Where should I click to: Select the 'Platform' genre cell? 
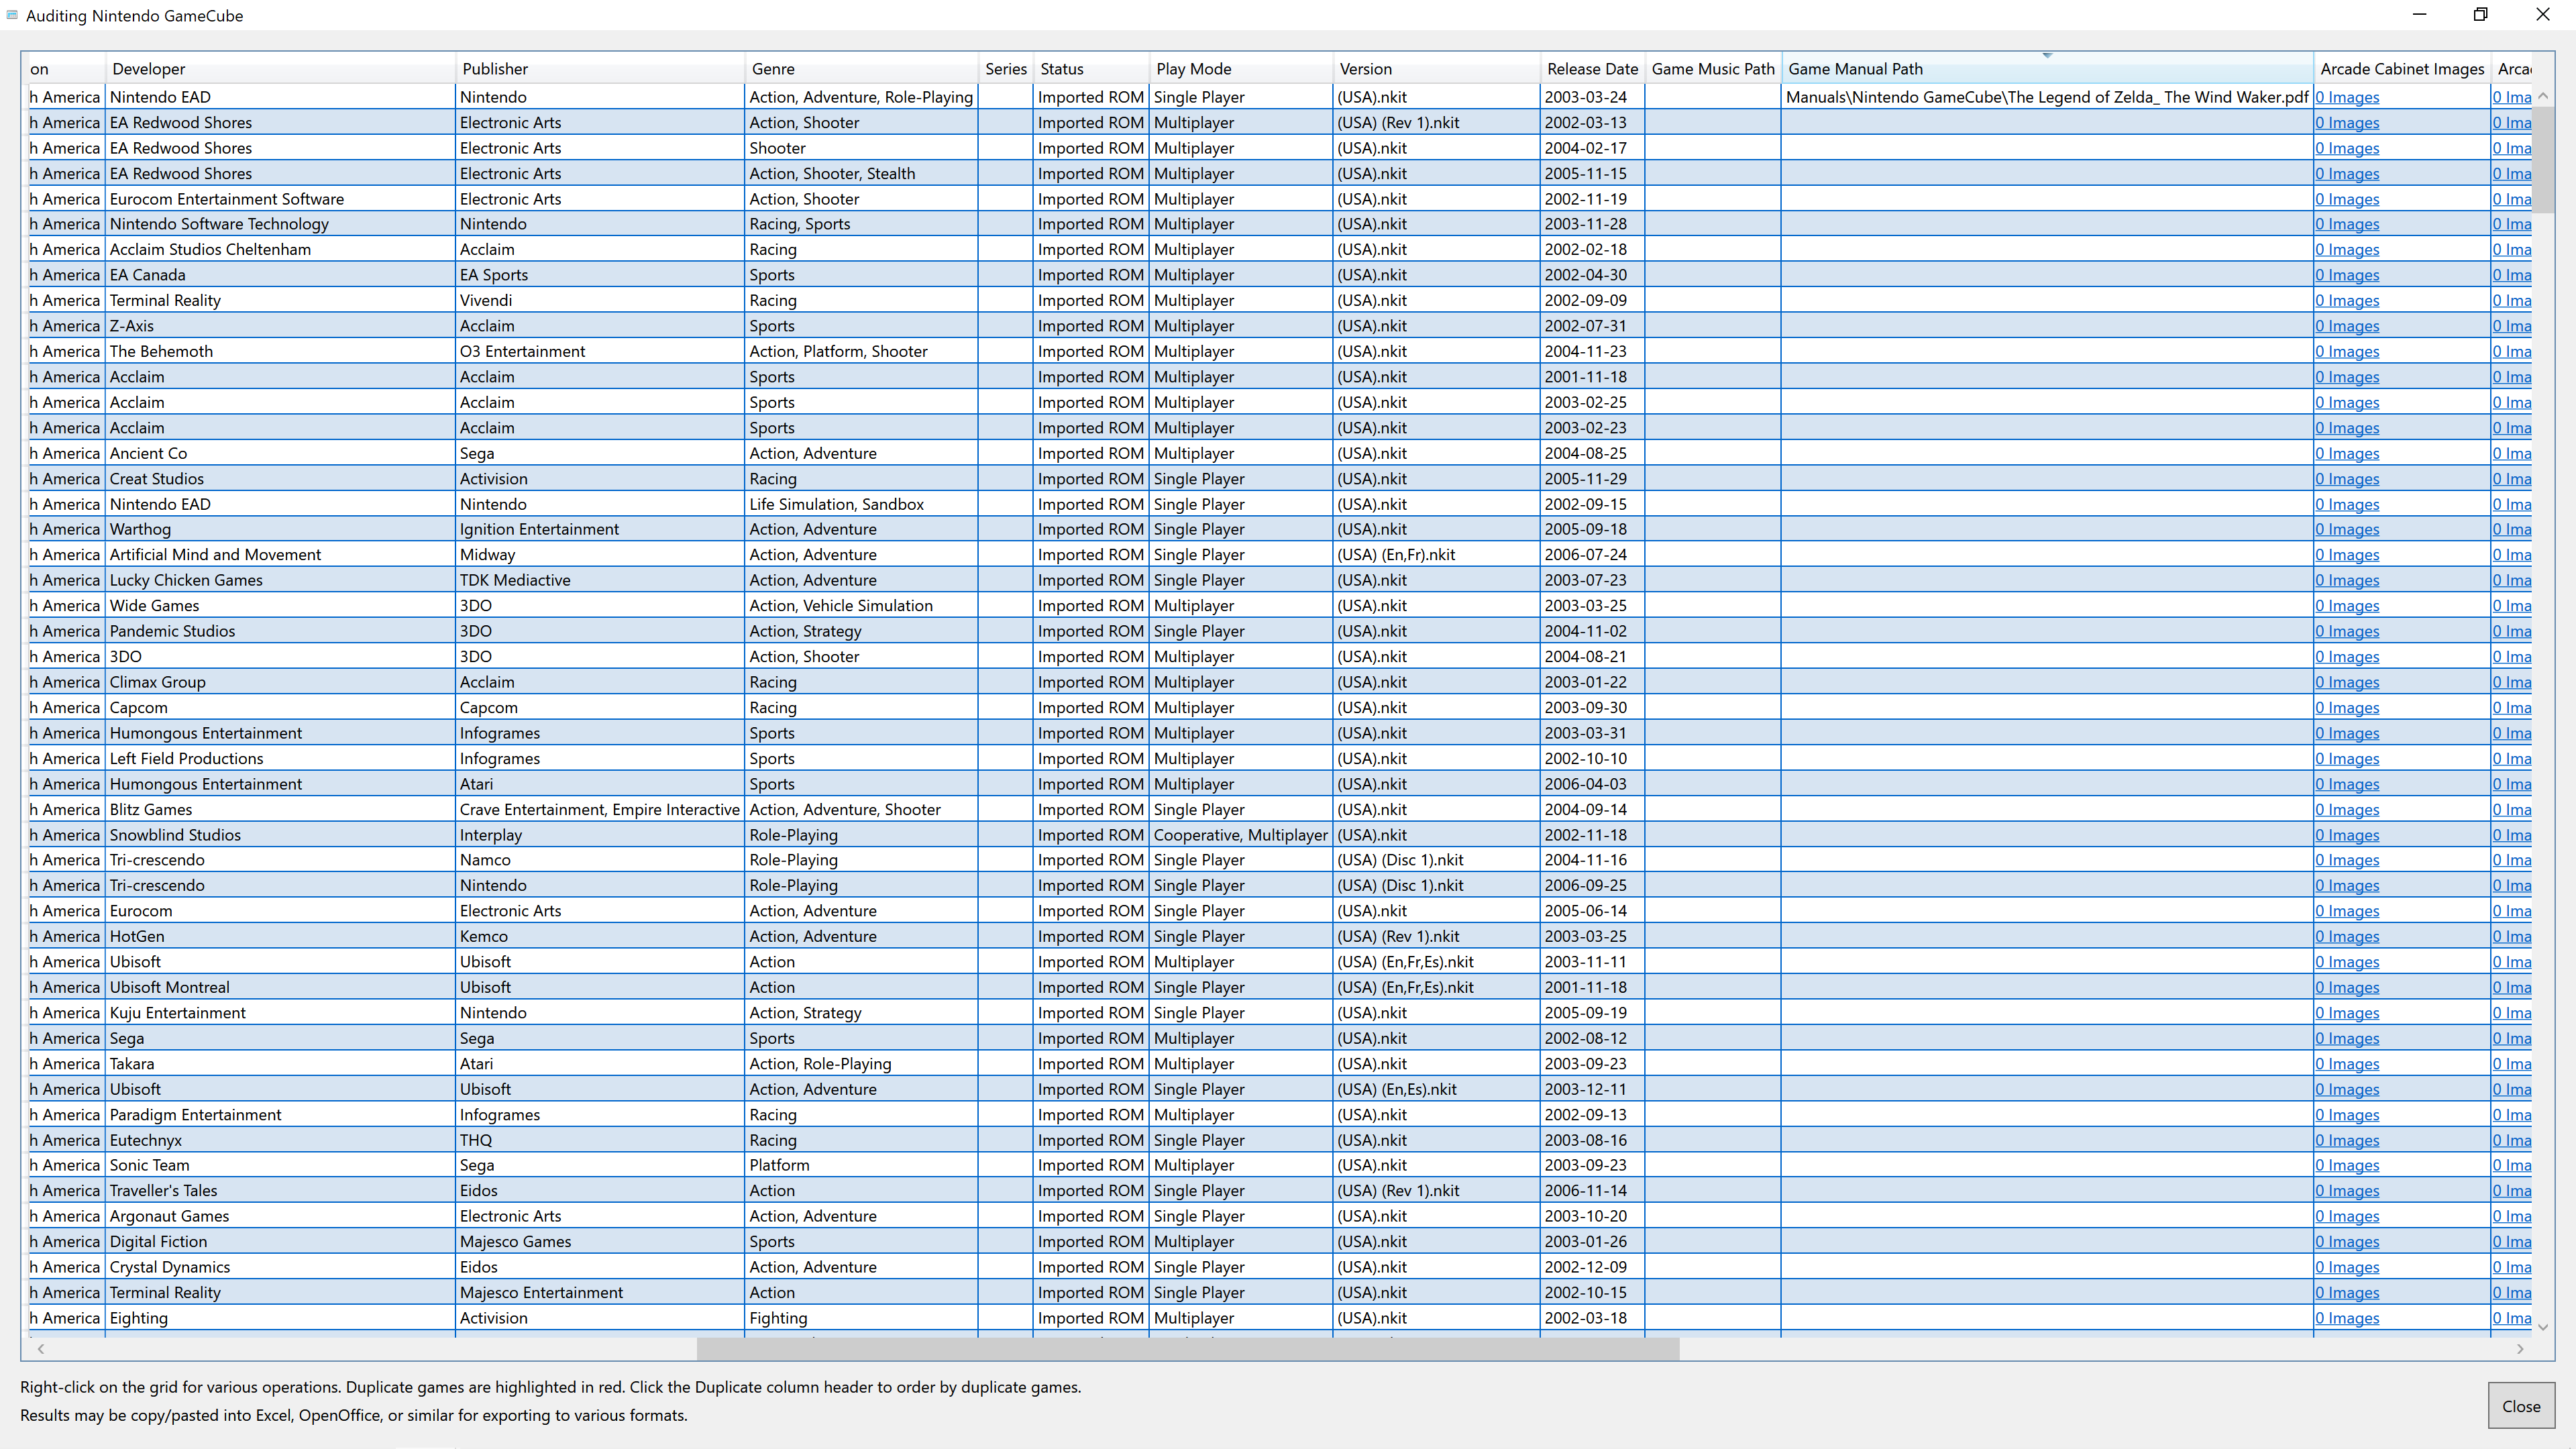click(861, 1165)
